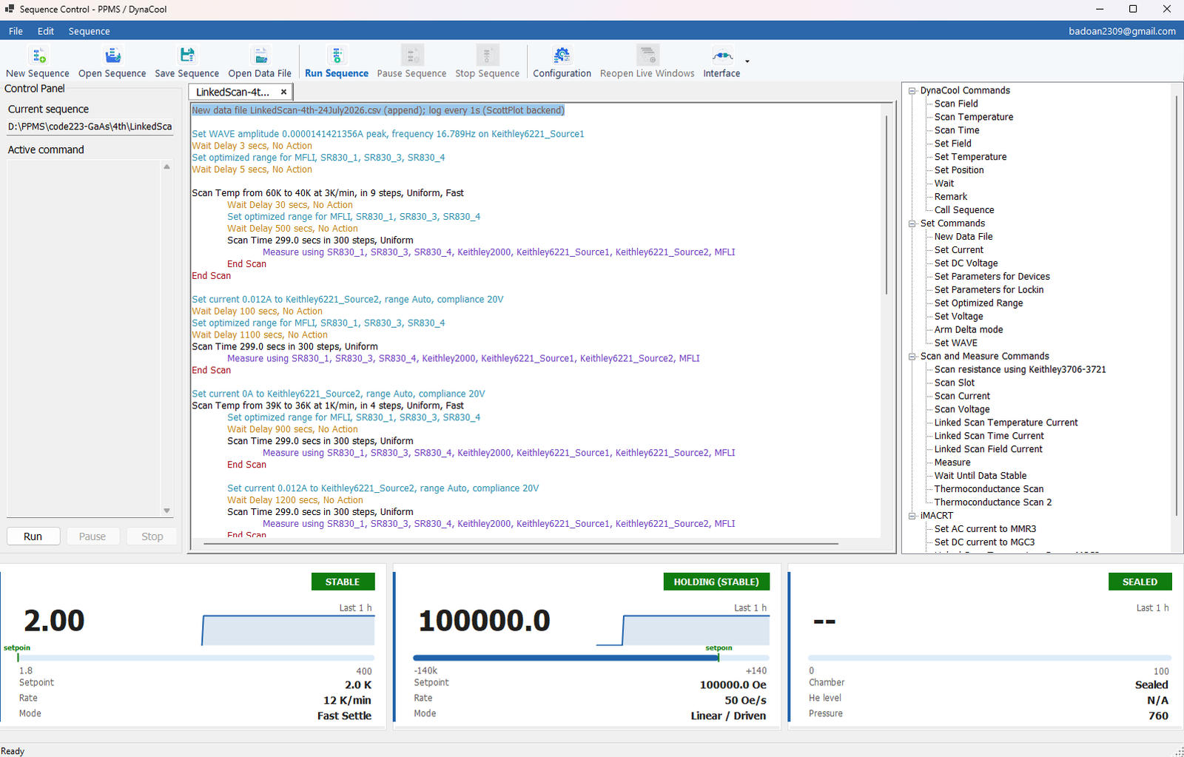Select the Set Field command
This screenshot has height=757, width=1184.
pyautogui.click(x=953, y=144)
